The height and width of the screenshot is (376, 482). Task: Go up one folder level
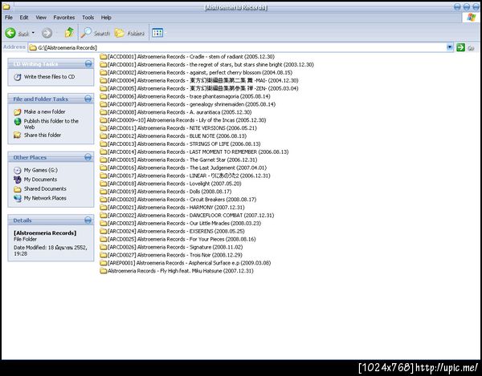click(x=69, y=32)
